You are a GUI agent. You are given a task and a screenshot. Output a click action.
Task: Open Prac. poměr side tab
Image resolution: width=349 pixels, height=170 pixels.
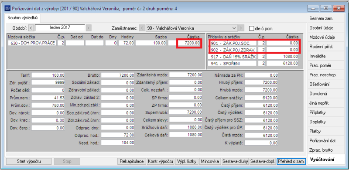326,66
